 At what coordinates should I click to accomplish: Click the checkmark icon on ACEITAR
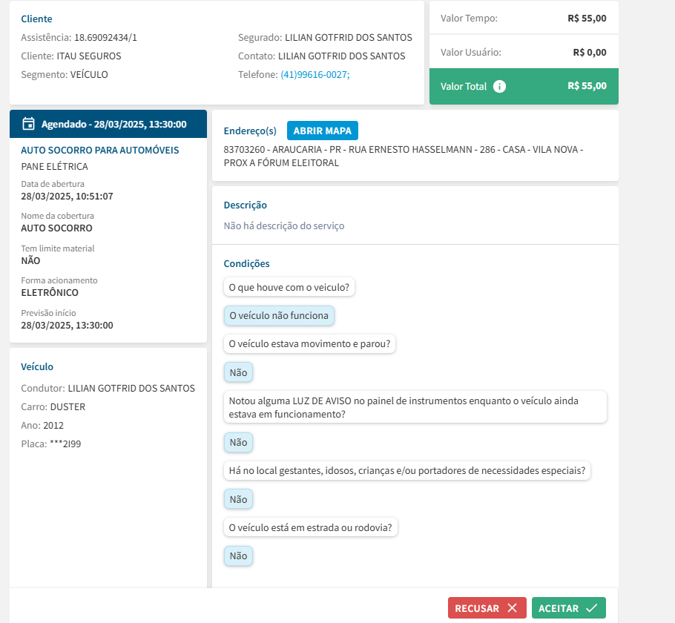[591, 608]
